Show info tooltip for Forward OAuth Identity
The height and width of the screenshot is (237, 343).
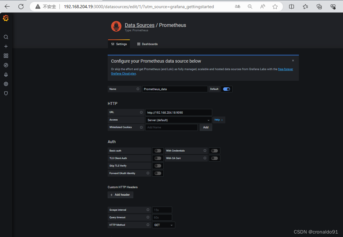pyautogui.click(x=148, y=173)
